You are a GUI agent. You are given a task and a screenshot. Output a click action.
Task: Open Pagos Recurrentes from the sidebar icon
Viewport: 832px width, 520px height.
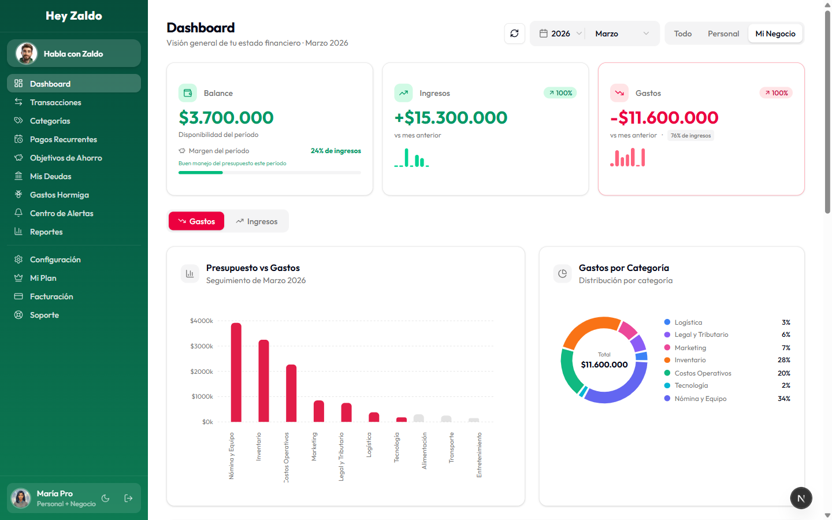click(x=19, y=139)
